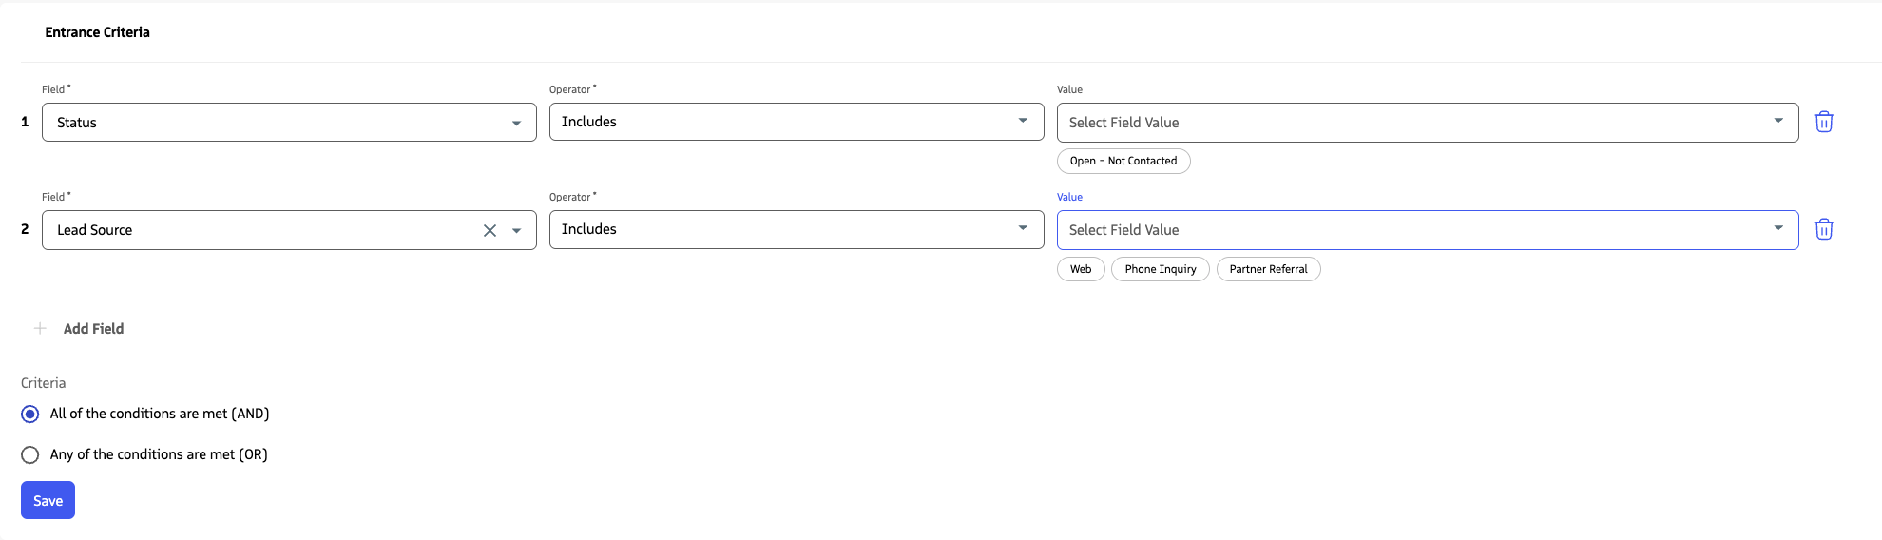
Task: Click the Criteria section label
Action: (43, 383)
